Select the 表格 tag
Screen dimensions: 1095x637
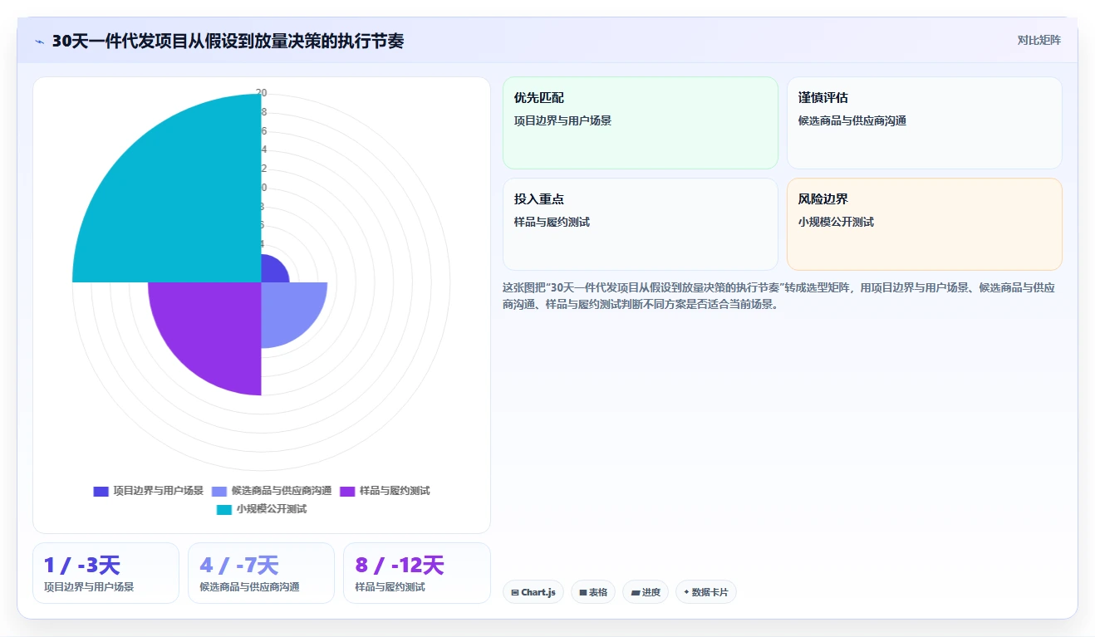point(593,592)
